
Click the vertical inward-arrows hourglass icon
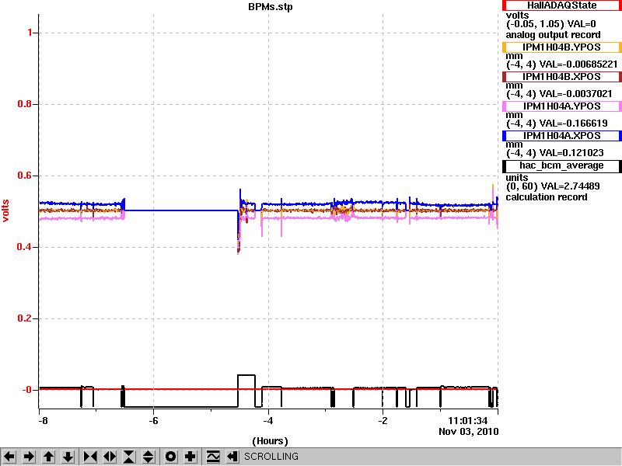(x=129, y=457)
